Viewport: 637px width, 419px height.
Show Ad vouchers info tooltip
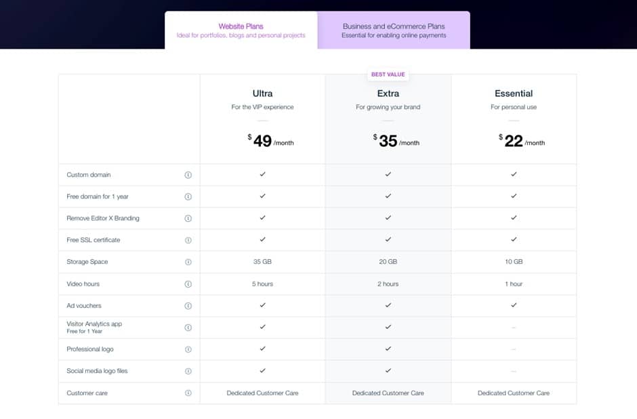[188, 306]
